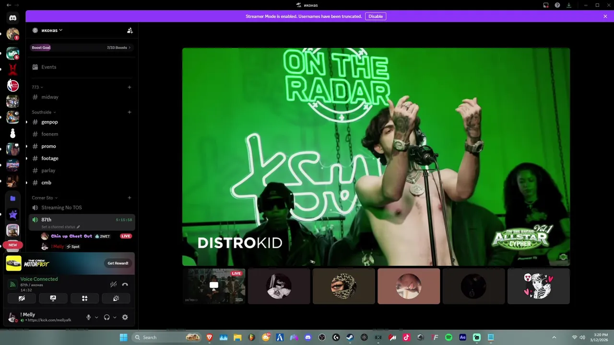The image size is (614, 345).
Task: Add a channel to Corner Sto category
Action: coord(130,198)
